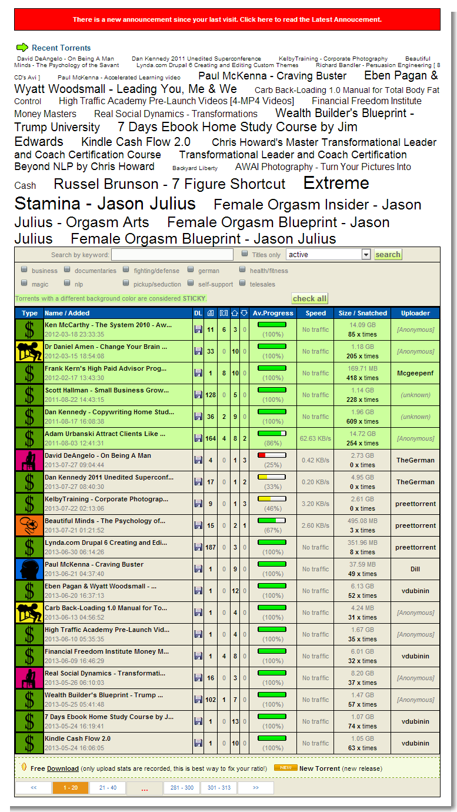Open page 281 - 300
457x812 pixels.
coord(182,788)
